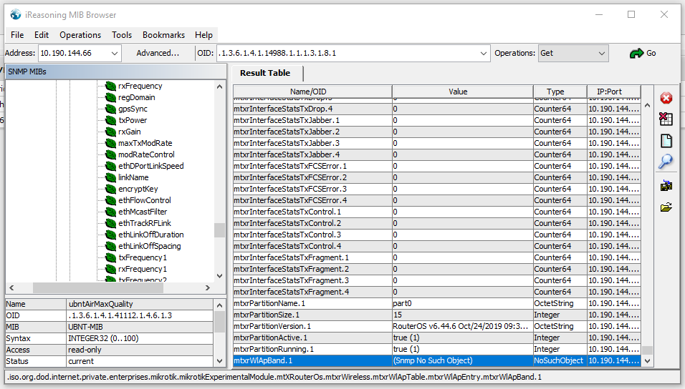Open the File menu
Screen dimensions: 685x389
(17, 35)
